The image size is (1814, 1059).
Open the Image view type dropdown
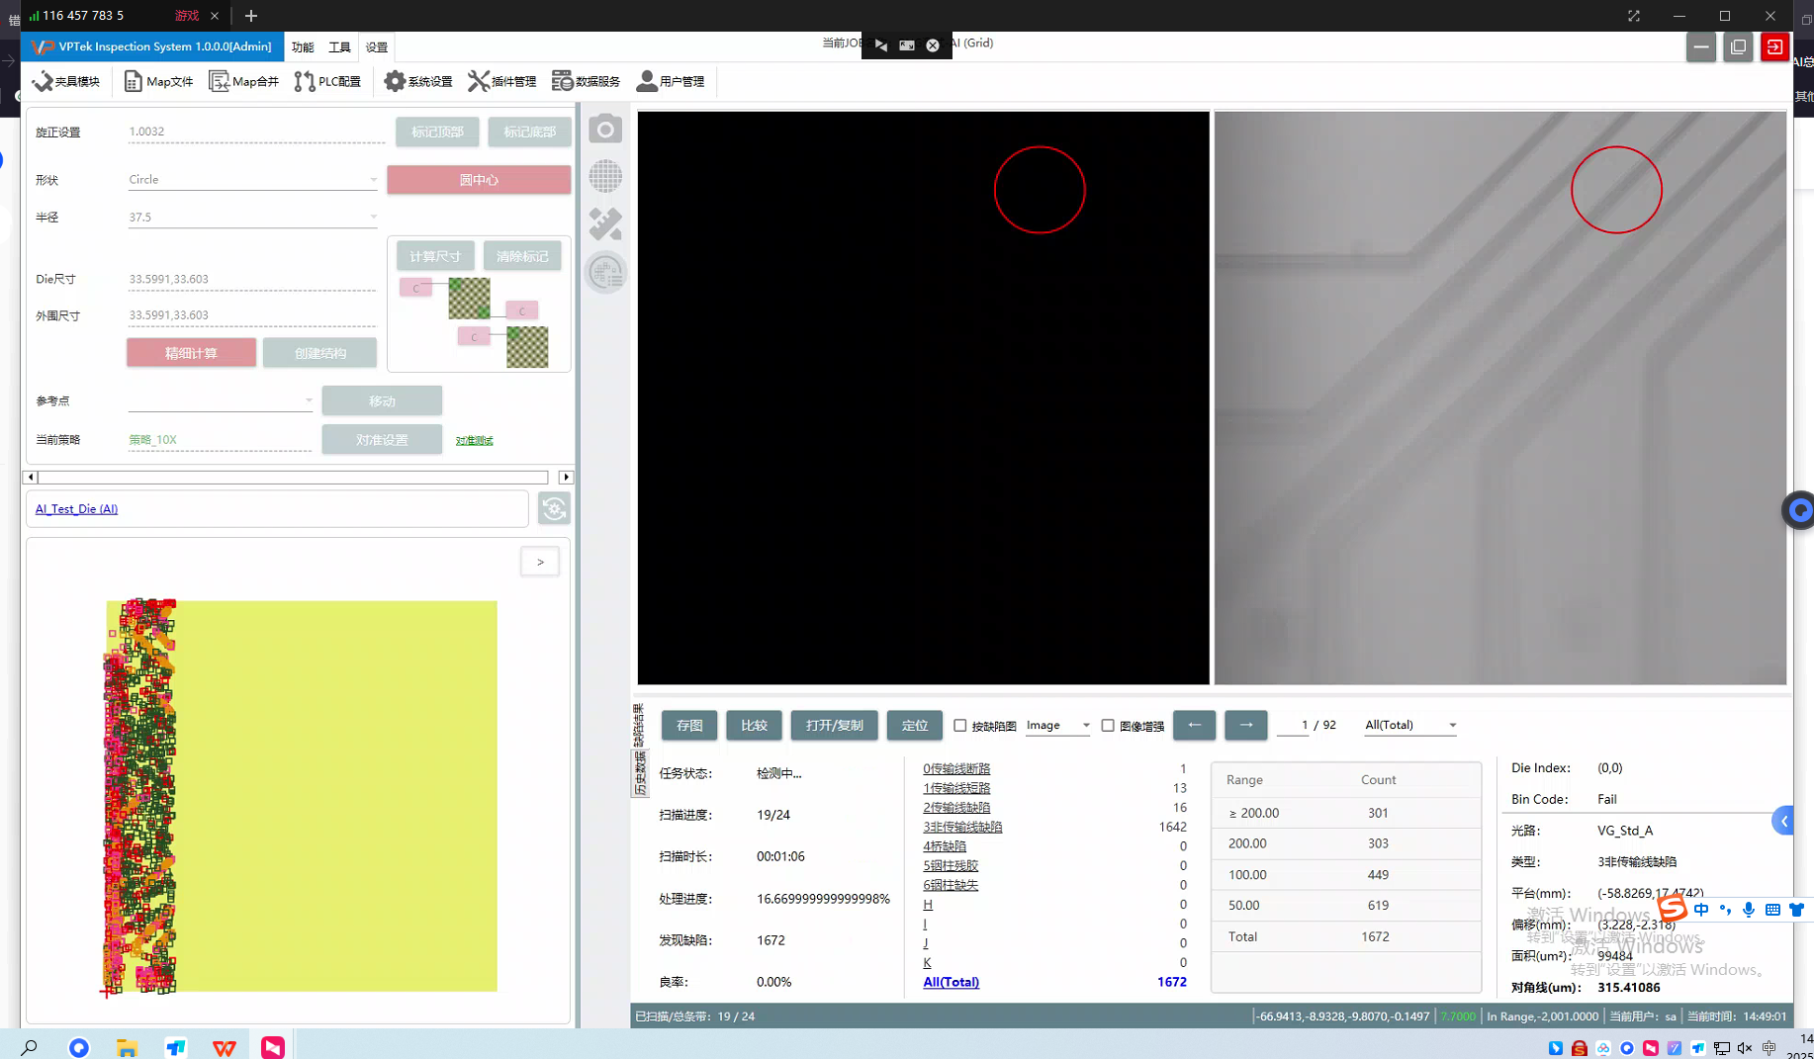(x=1057, y=725)
